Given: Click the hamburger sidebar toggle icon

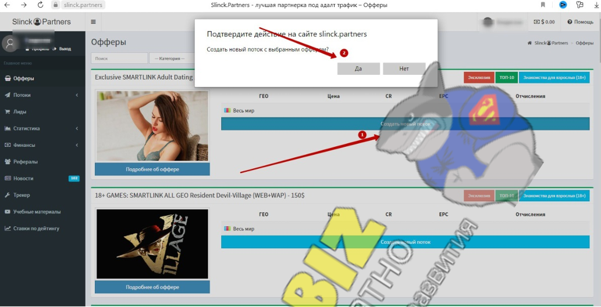Looking at the screenshot, I should point(93,22).
